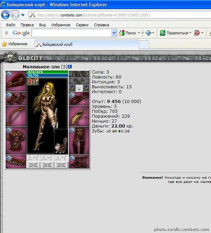
Task: Click inside the Google search box
Action: tap(72, 33)
